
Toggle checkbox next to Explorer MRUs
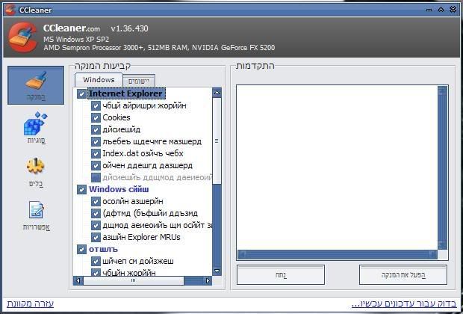tap(96, 238)
